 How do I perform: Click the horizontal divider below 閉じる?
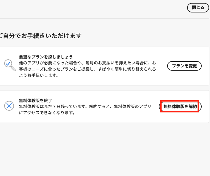pos(104,18)
